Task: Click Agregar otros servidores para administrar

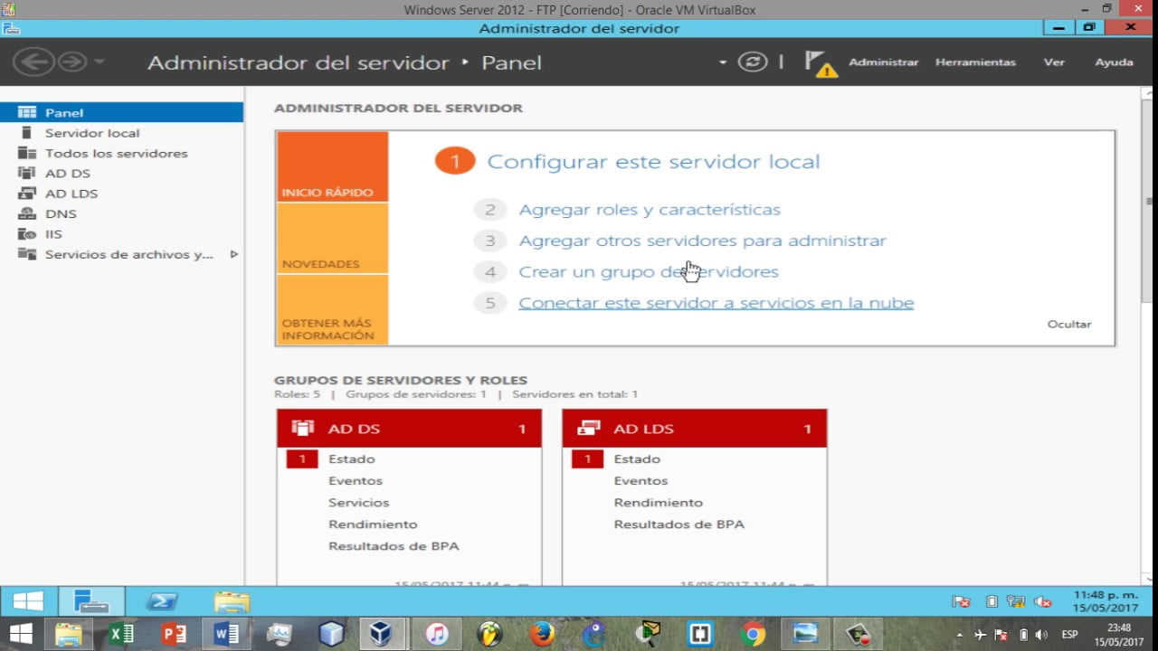Action: pyautogui.click(x=702, y=241)
